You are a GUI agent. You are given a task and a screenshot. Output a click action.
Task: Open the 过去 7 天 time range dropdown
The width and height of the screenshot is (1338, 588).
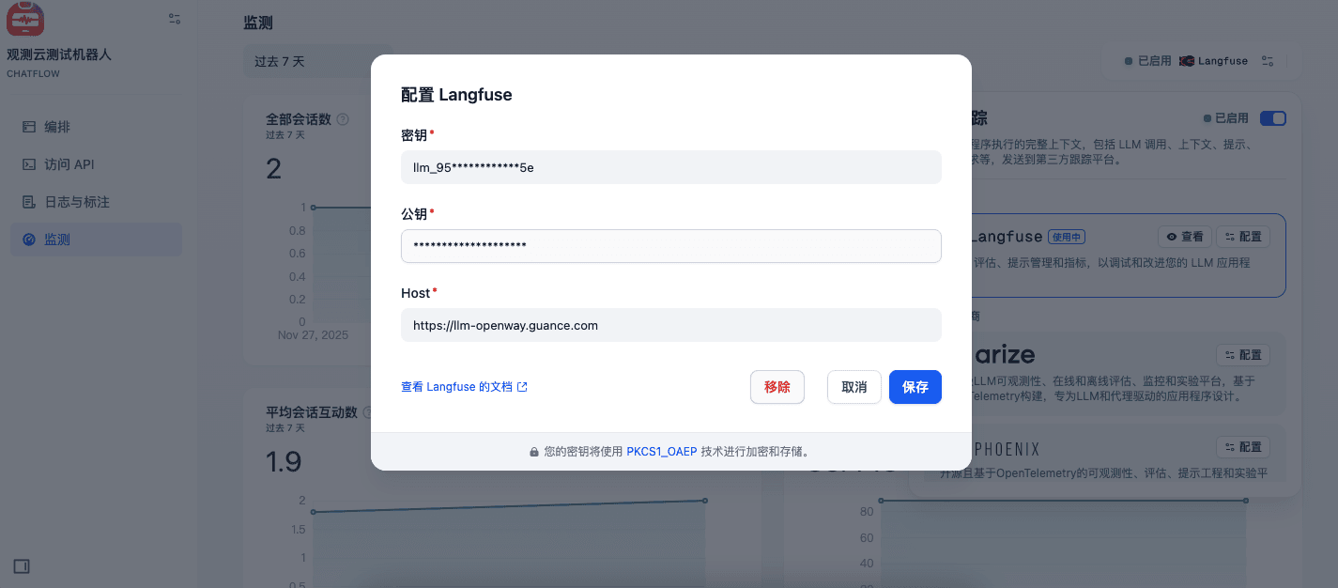coord(317,61)
